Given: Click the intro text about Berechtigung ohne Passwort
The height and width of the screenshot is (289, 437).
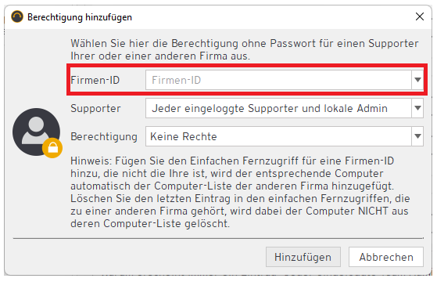Looking at the screenshot, I should pos(245,49).
